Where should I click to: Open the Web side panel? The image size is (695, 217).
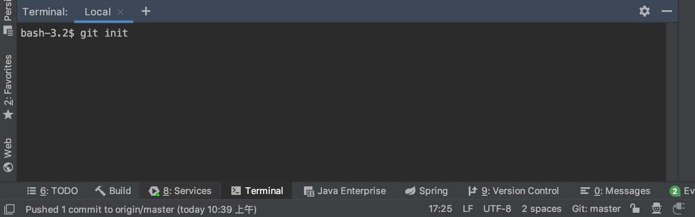click(8, 154)
